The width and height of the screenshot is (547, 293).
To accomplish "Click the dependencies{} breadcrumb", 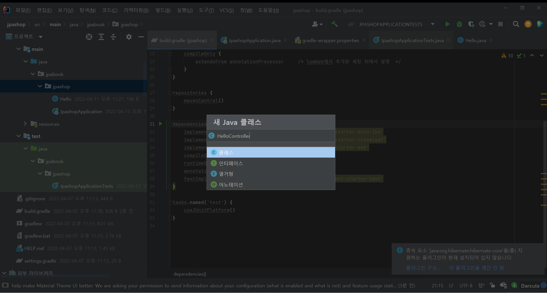I will [x=190, y=274].
